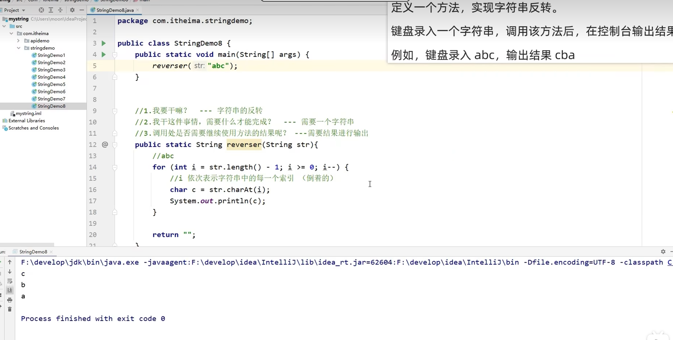673x340 pixels.
Task: Collapse the com.itheima package
Action: pyautogui.click(x=11, y=33)
